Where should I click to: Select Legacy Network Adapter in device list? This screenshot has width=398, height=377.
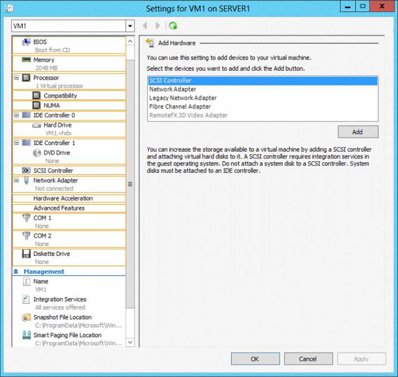pos(183,98)
